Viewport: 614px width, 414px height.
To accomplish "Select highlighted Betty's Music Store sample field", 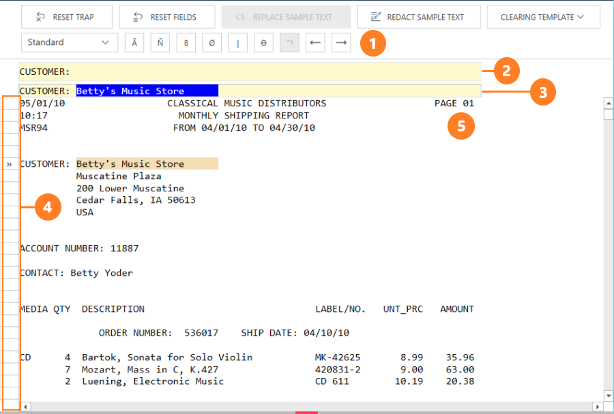I will point(147,91).
